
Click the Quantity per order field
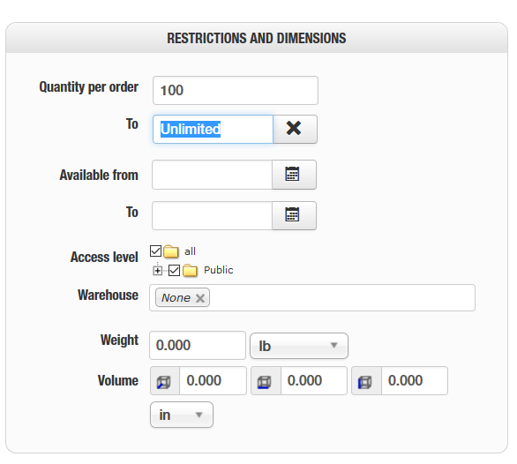(x=236, y=90)
